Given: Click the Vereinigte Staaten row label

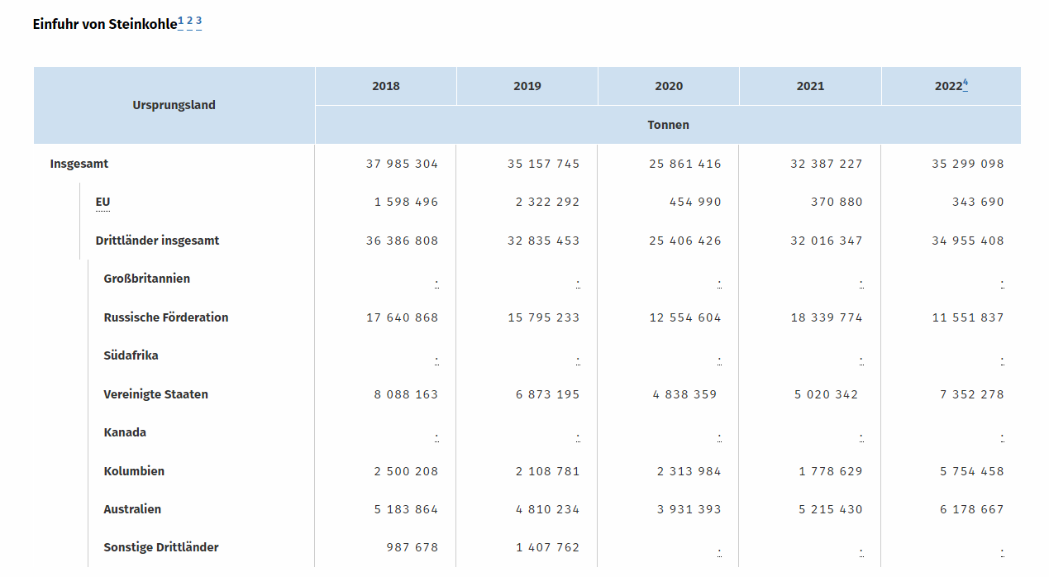Looking at the screenshot, I should tap(155, 394).
